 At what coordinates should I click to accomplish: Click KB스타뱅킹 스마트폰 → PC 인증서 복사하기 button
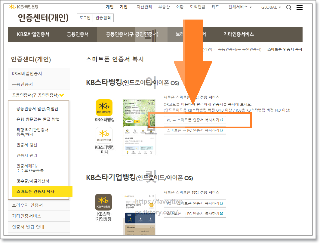pyautogui.click(x=195, y=130)
